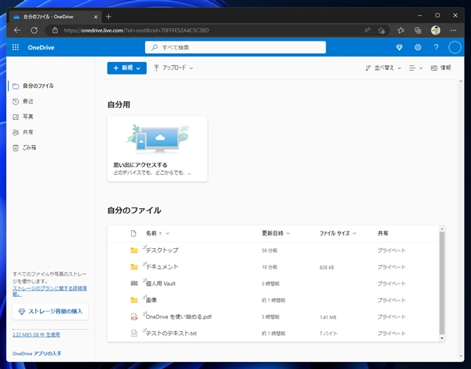
Task: Click the 個人用 Vault safe icon
Action: tap(134, 283)
